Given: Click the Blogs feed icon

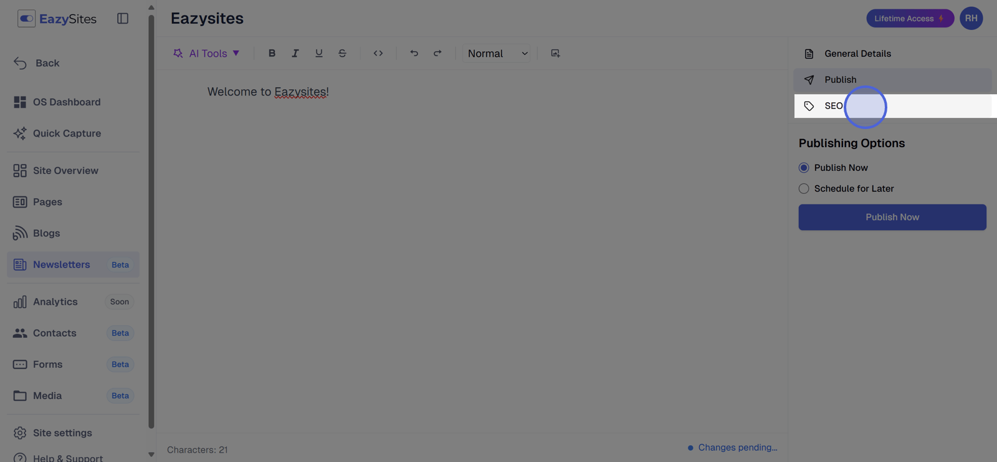Looking at the screenshot, I should point(20,233).
